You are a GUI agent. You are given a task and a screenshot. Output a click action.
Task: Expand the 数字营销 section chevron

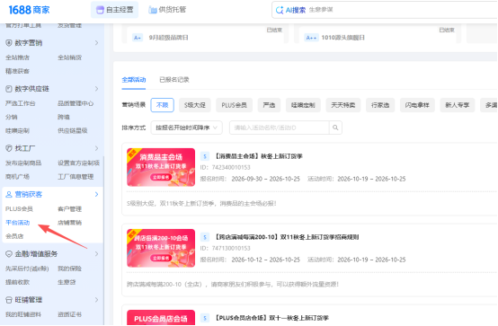(96, 43)
